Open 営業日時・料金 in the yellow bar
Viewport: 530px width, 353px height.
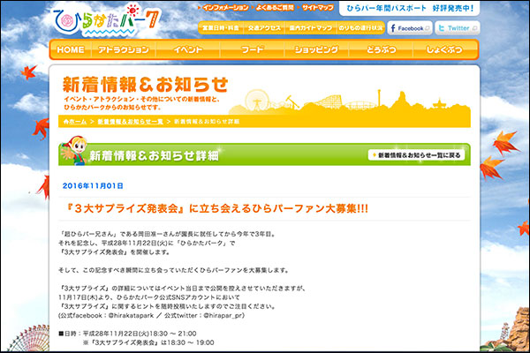coord(220,28)
